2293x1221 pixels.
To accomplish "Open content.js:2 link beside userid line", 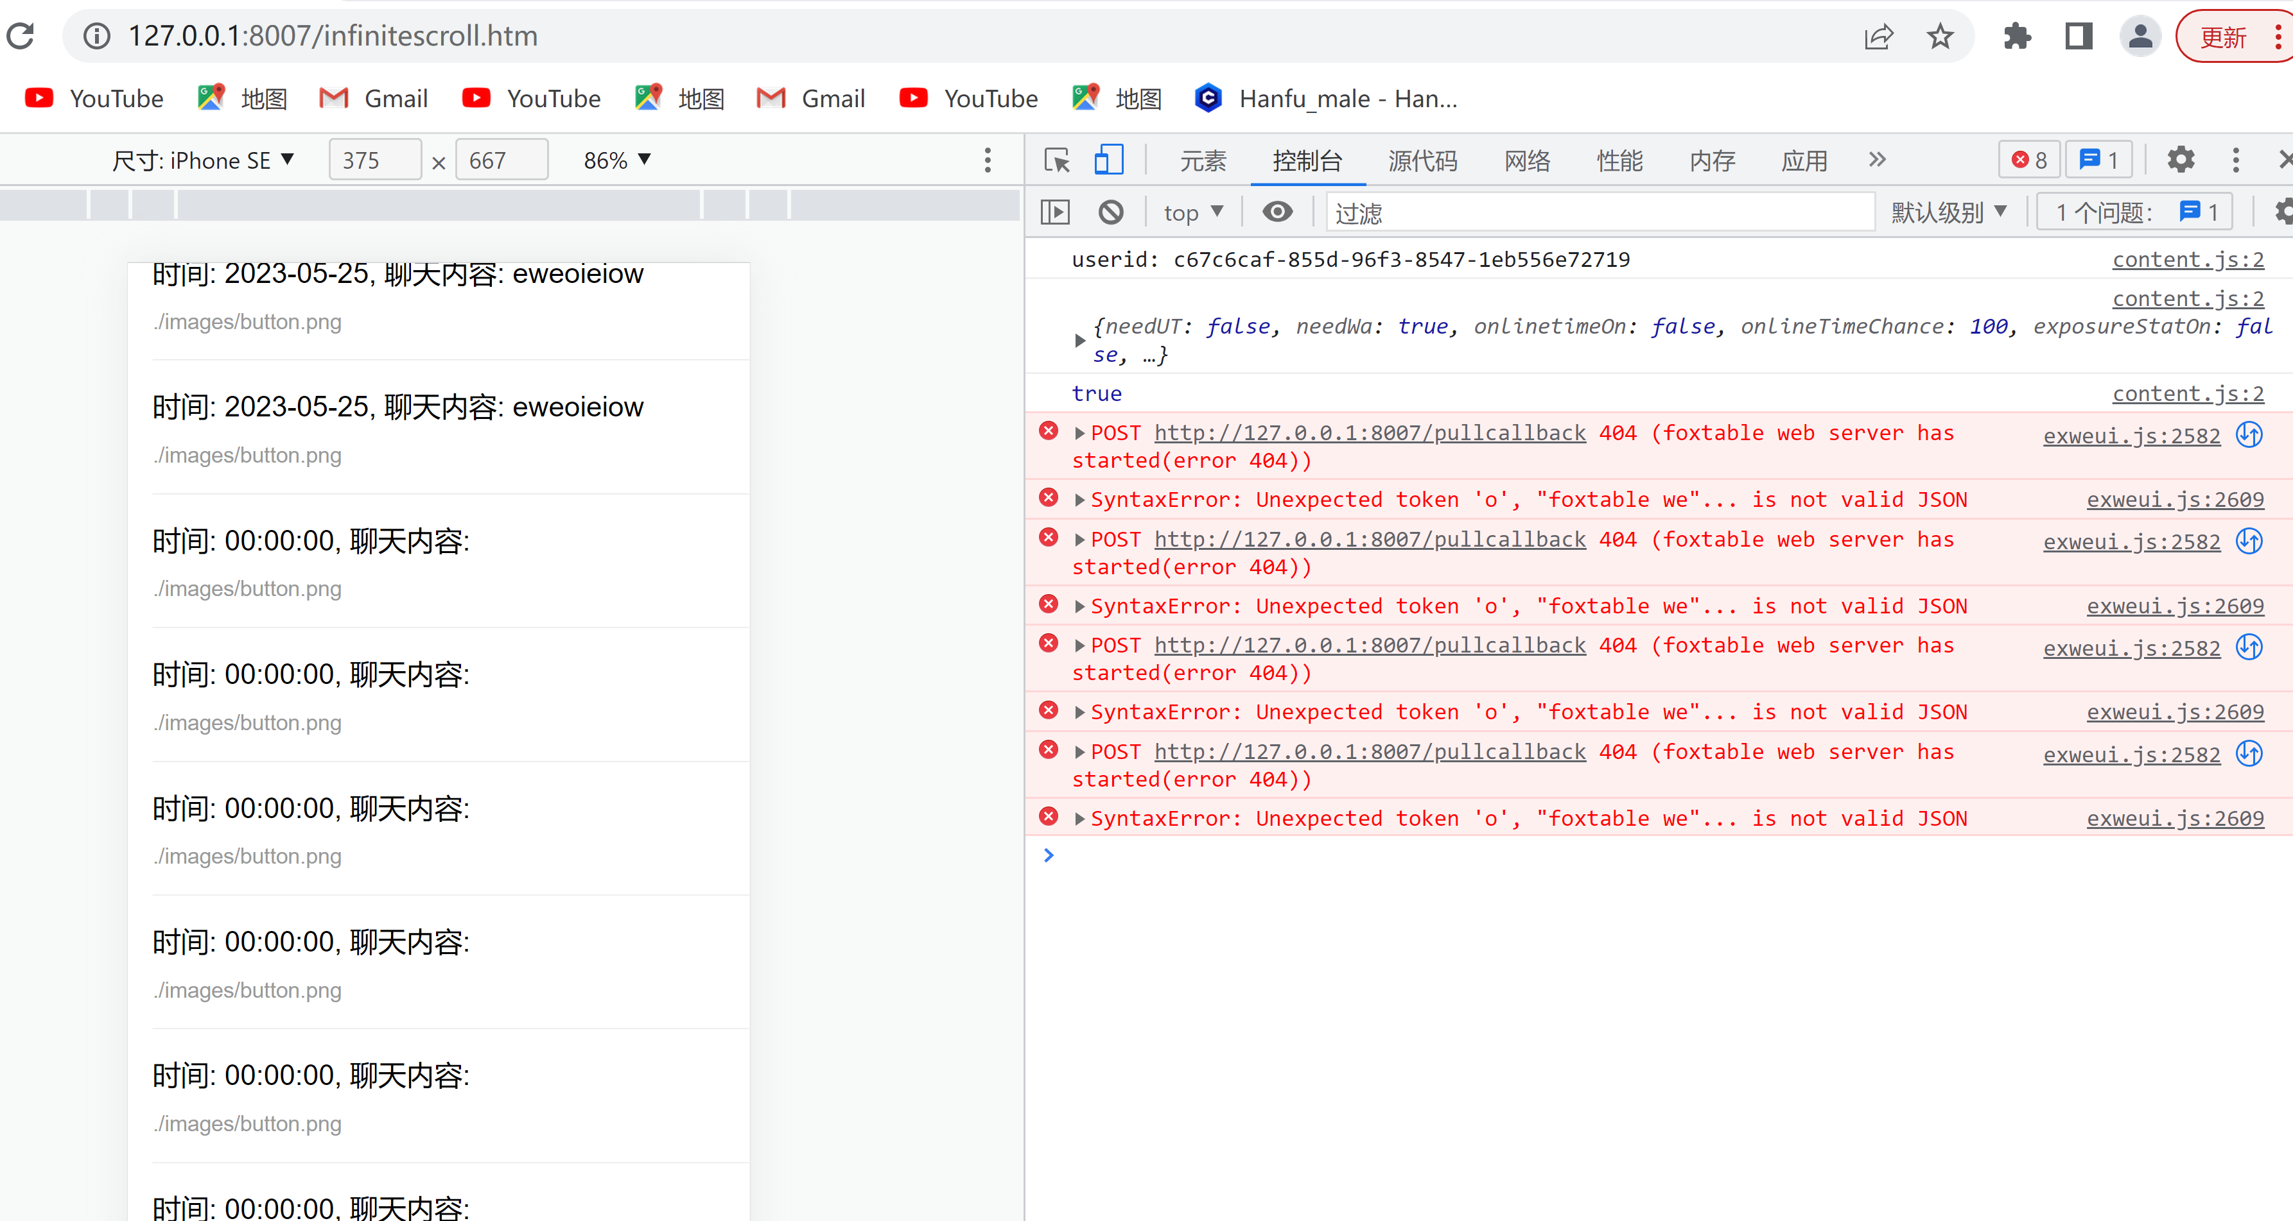I will [x=2187, y=260].
